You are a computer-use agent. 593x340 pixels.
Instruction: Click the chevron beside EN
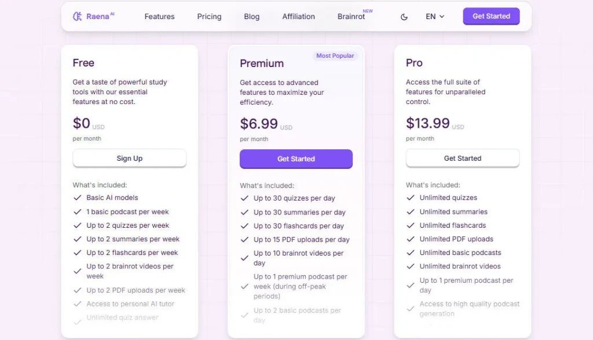click(442, 17)
